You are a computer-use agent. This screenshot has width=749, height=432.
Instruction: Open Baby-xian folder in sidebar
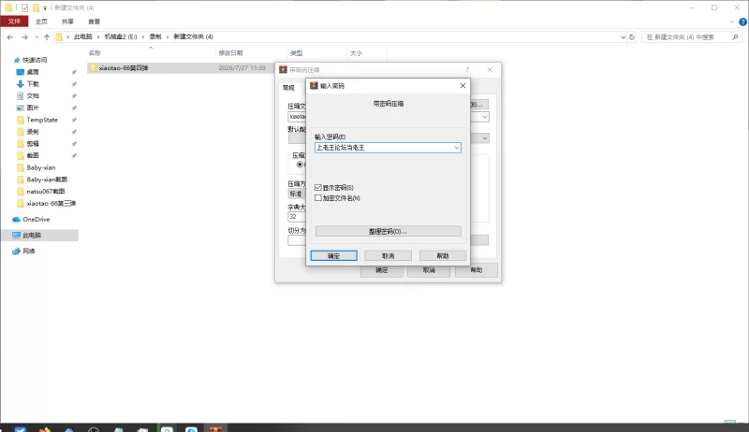(40, 167)
